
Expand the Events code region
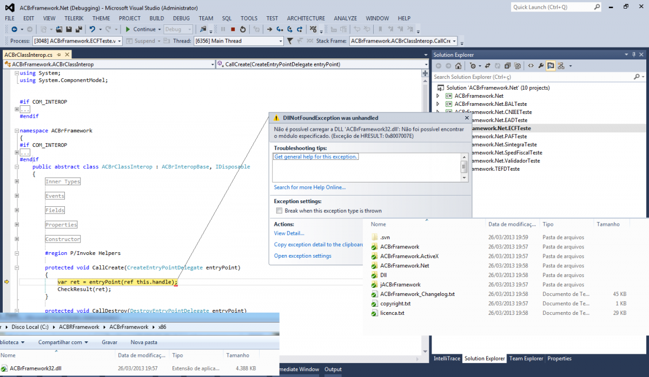[x=17, y=196]
